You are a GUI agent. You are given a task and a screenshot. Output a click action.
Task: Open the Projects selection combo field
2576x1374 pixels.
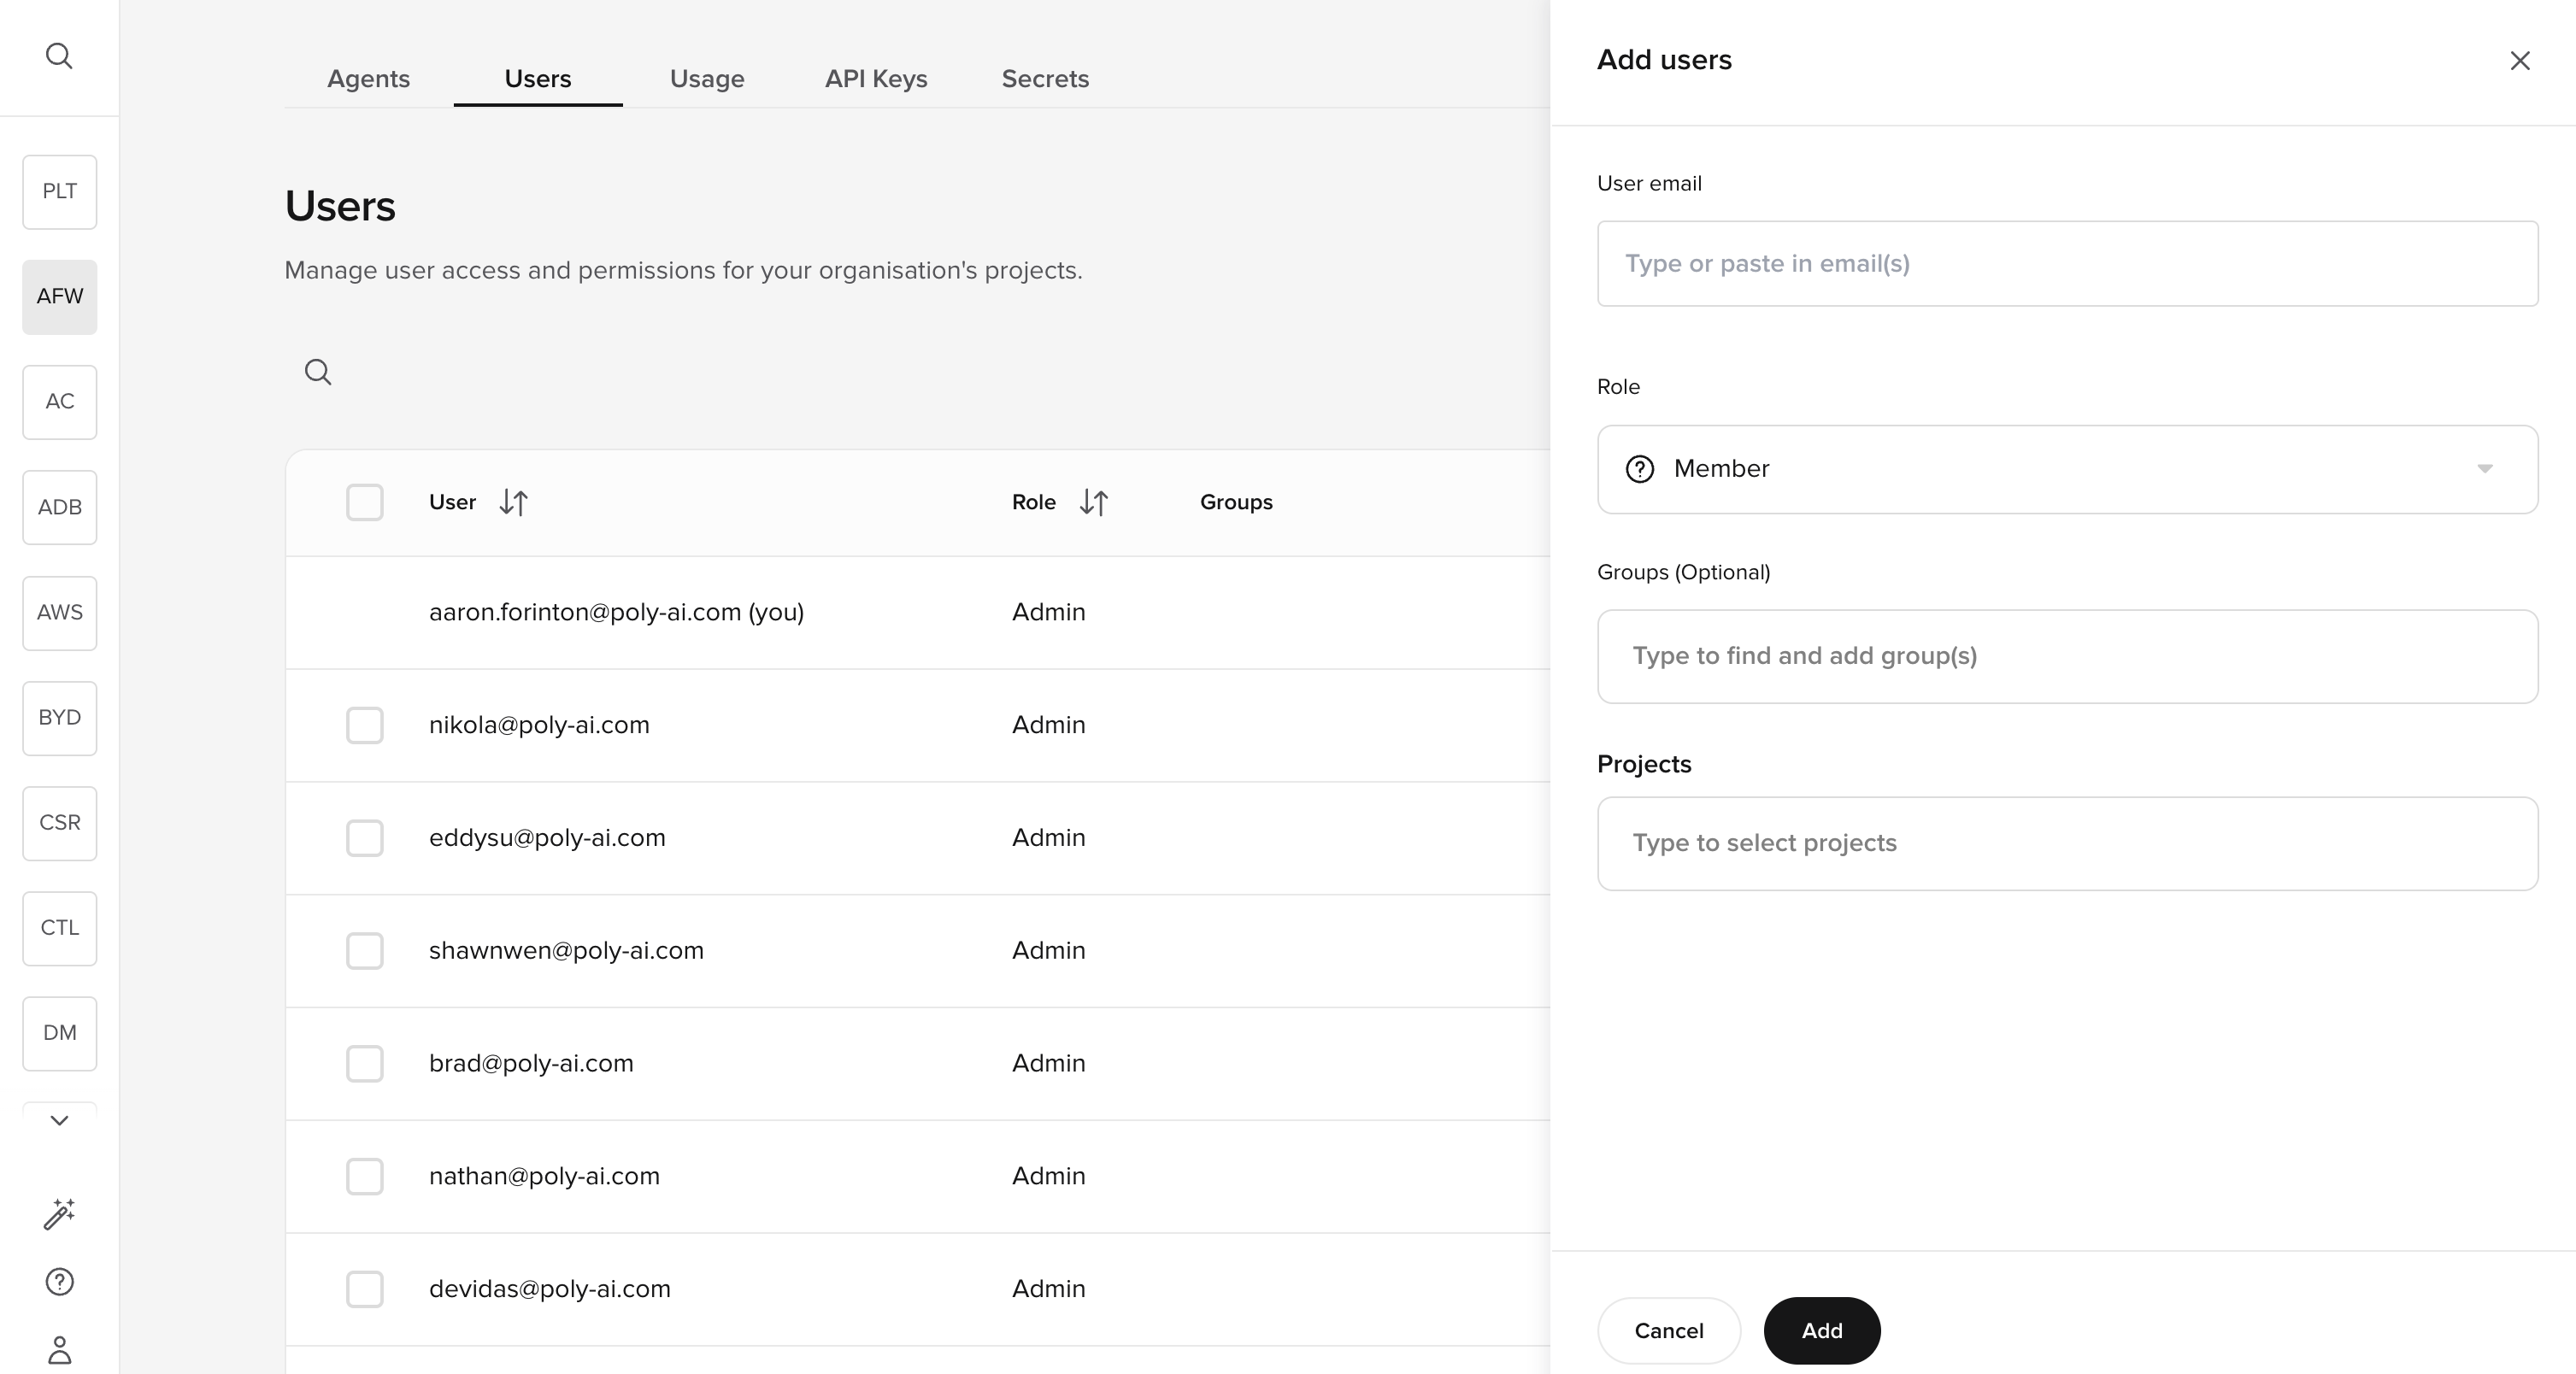(x=2067, y=843)
